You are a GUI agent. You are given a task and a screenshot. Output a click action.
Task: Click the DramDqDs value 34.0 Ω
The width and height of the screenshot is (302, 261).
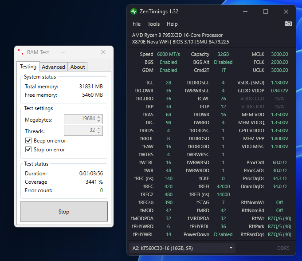coord(279,186)
